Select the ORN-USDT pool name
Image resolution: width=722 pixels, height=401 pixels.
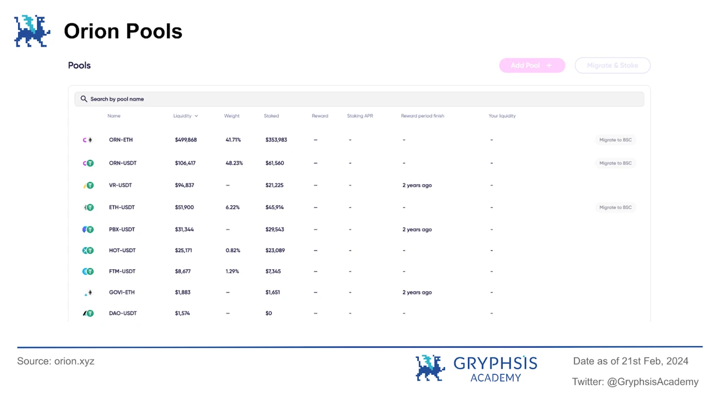pos(123,163)
